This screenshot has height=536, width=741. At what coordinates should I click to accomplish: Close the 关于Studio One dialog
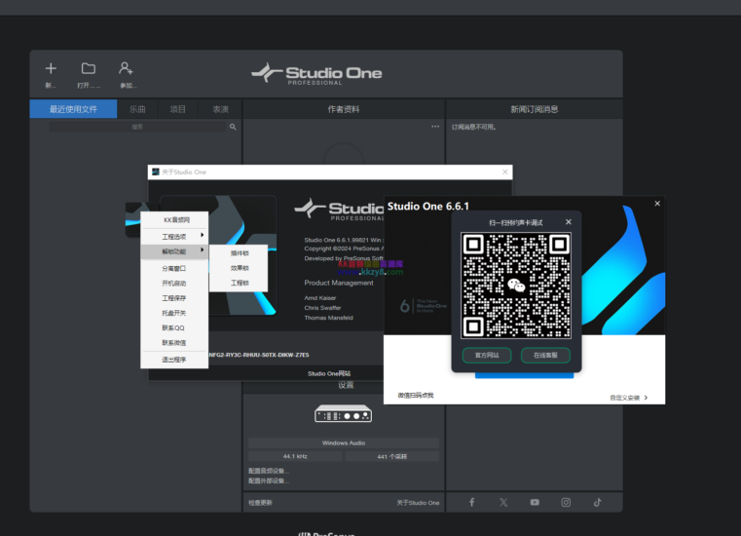point(505,172)
